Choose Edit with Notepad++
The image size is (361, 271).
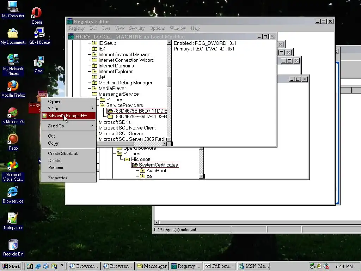pos(69,116)
